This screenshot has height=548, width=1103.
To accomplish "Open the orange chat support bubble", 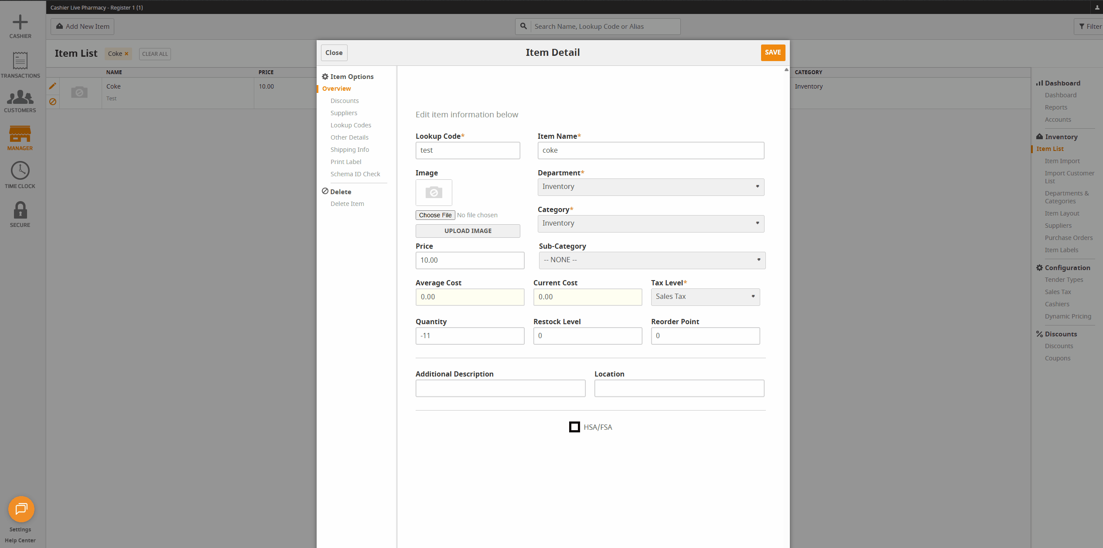I will click(x=21, y=509).
